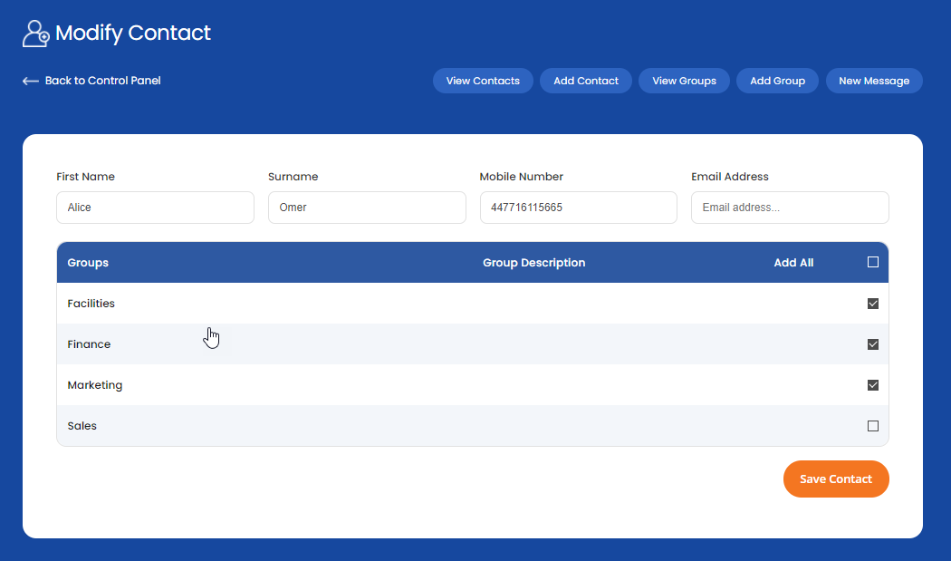The width and height of the screenshot is (951, 561).
Task: Save the contact with orange button
Action: [836, 479]
